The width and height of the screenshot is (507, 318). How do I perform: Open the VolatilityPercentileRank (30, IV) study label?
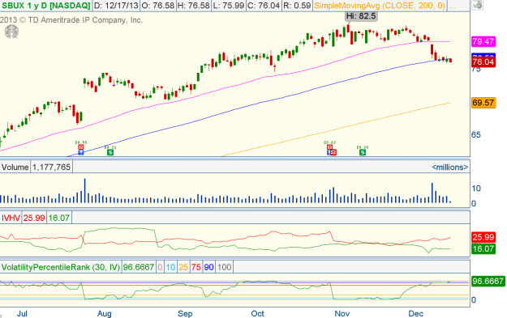(61, 267)
